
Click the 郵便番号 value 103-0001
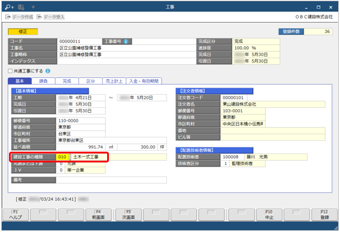(243, 111)
